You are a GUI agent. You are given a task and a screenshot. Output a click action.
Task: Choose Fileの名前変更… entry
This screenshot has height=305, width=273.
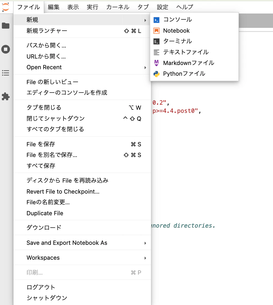pyautogui.click(x=82, y=202)
